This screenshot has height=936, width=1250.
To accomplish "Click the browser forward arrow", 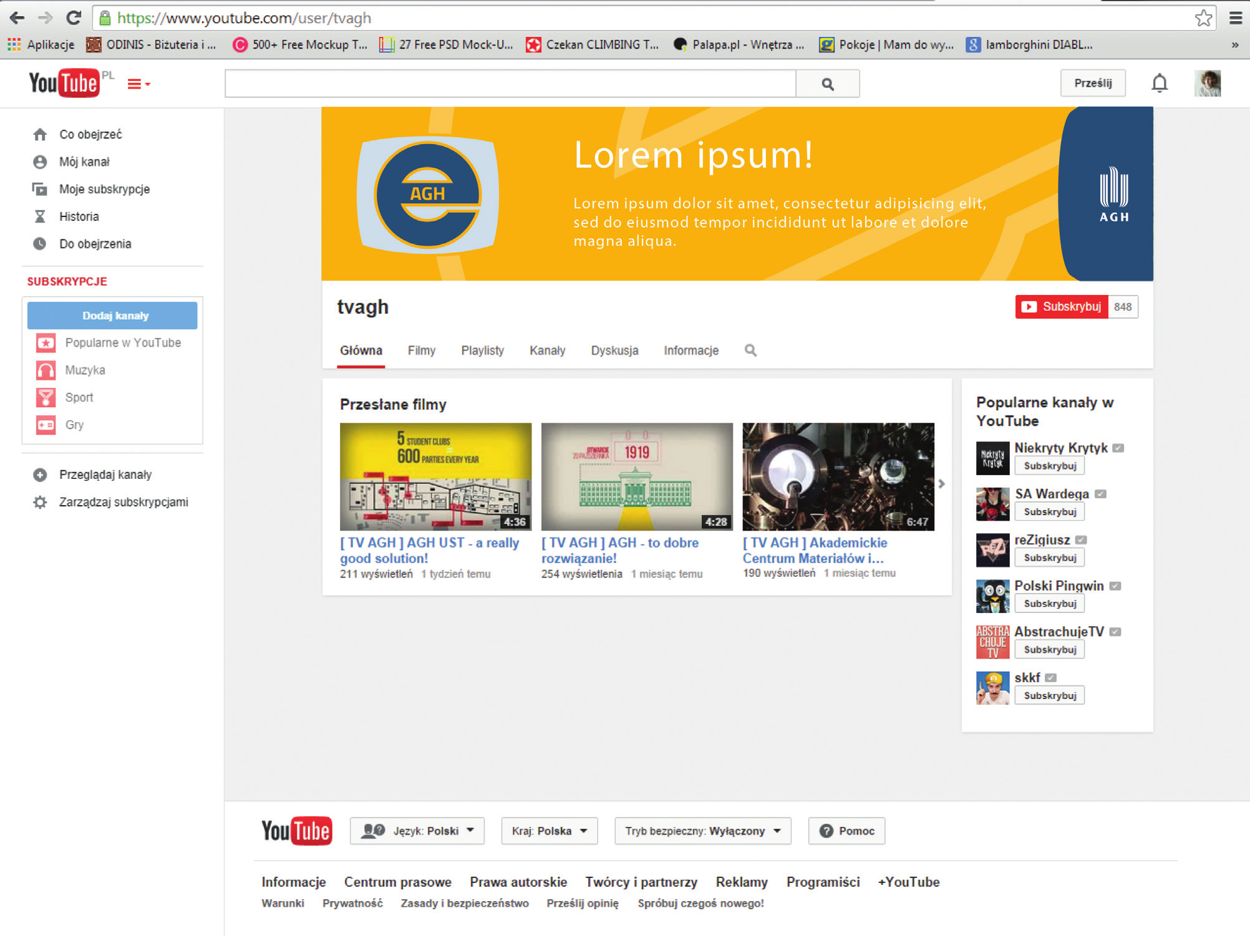I will 46,17.
